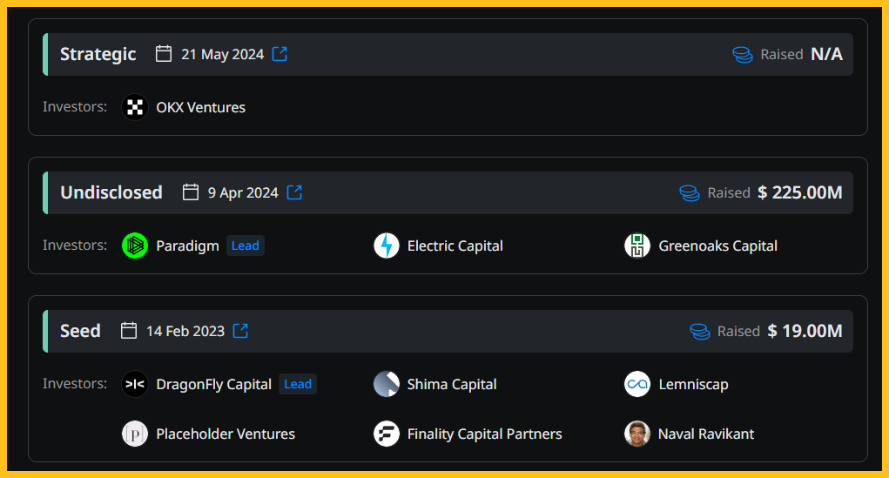Click the Electric Capital lightning bolt logo
This screenshot has width=889, height=478.
point(387,246)
